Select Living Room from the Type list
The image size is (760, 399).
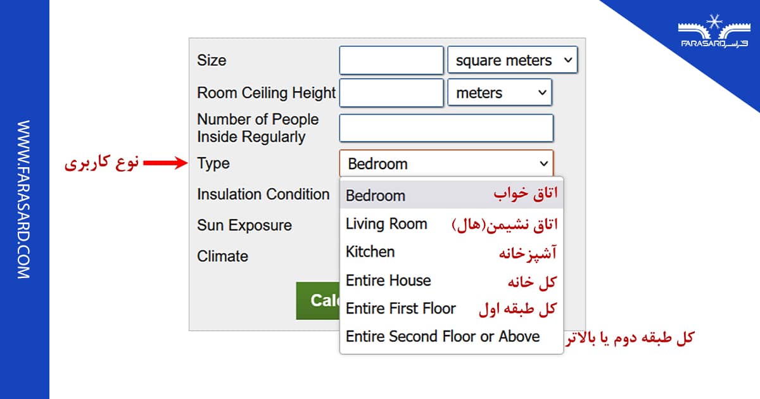[x=386, y=224]
